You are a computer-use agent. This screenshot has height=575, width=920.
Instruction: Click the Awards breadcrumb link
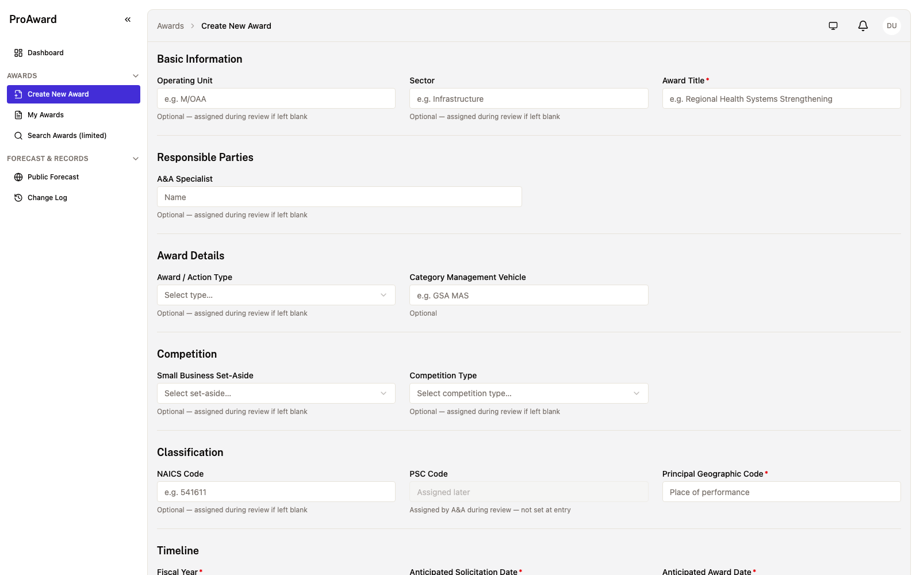point(170,26)
